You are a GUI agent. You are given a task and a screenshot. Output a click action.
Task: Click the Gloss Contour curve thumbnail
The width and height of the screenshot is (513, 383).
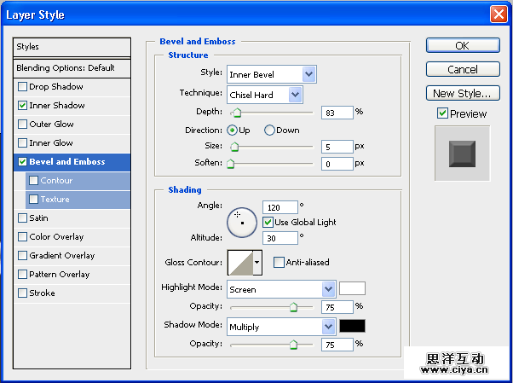(x=239, y=263)
